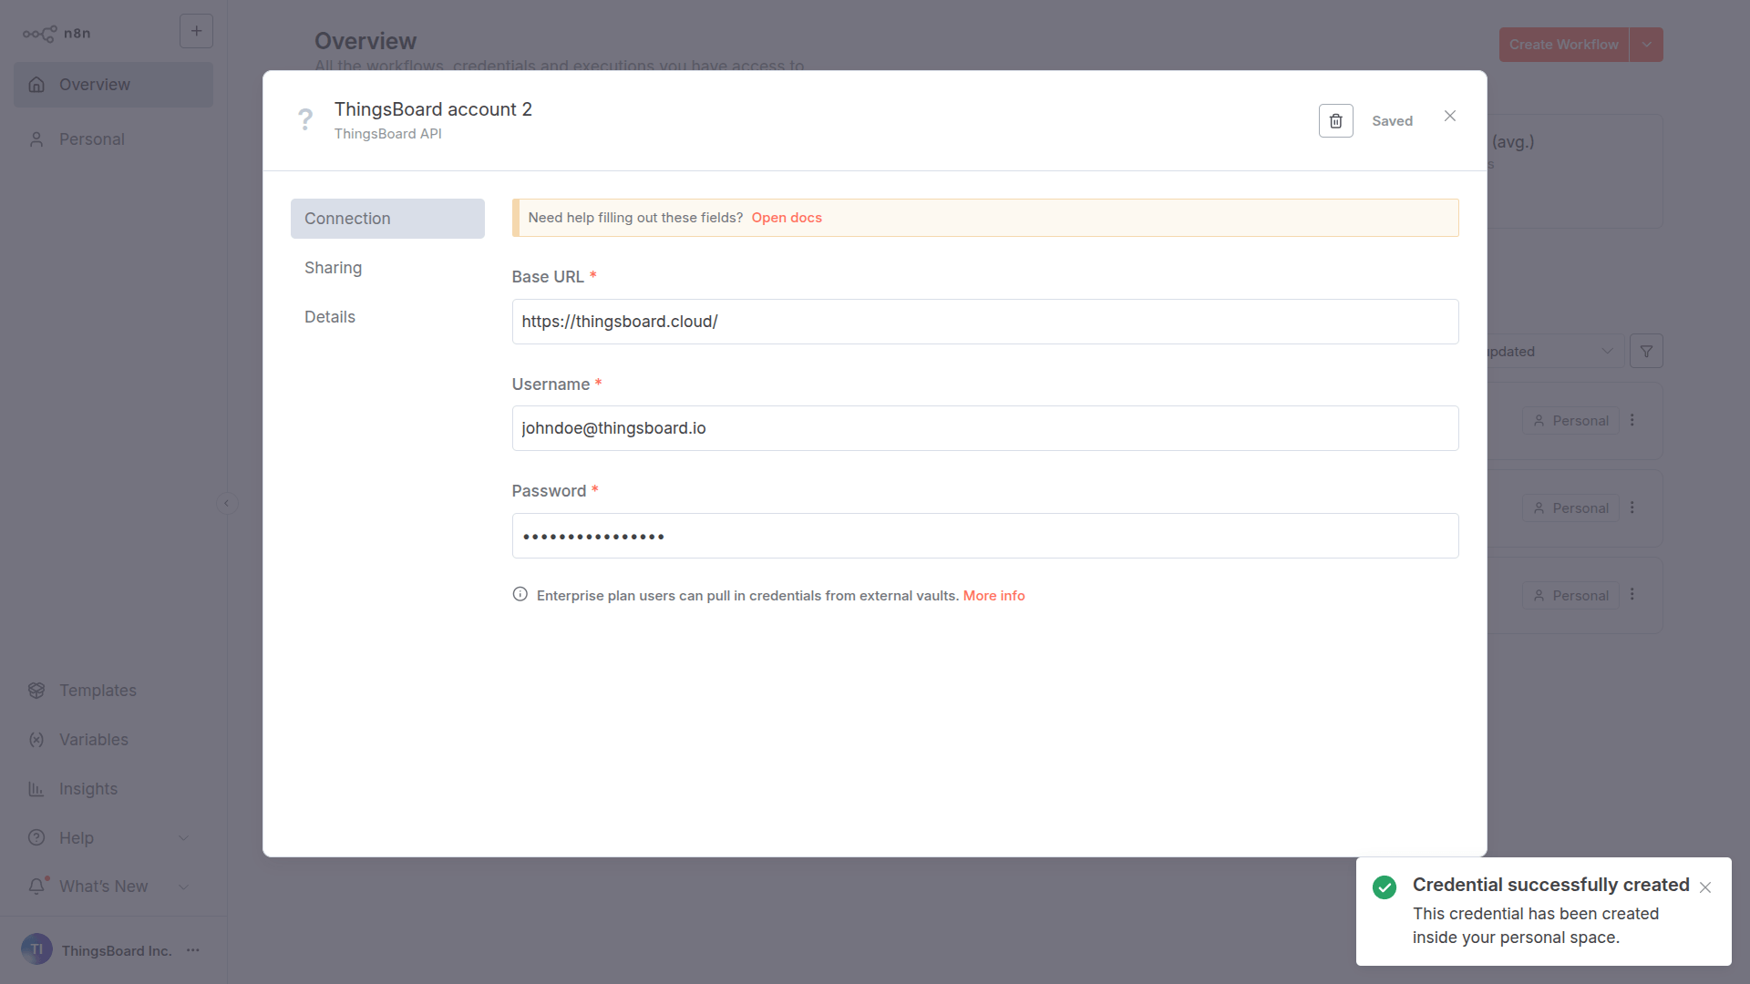Image resolution: width=1750 pixels, height=984 pixels.
Task: Open Create Workflow dropdown arrow
Action: point(1646,45)
